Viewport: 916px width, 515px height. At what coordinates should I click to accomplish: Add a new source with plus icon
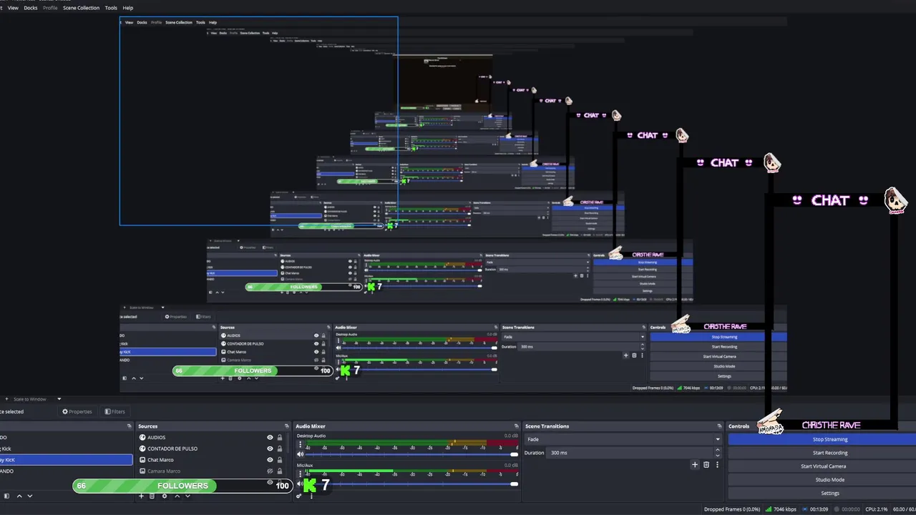coord(141,496)
